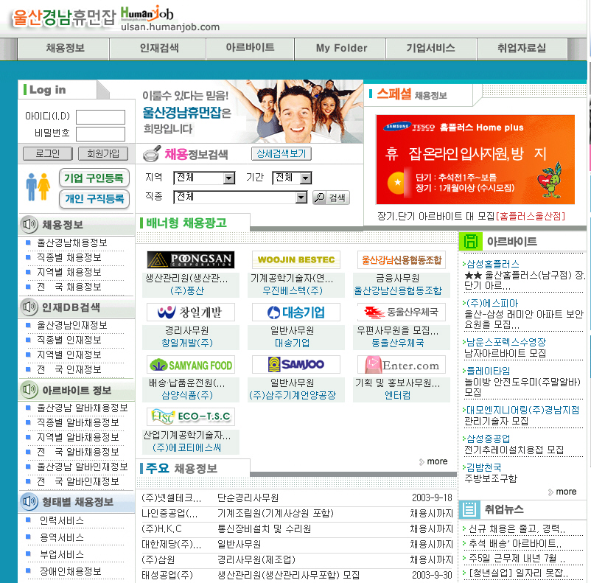Click the man and woman figures icon

point(38,186)
